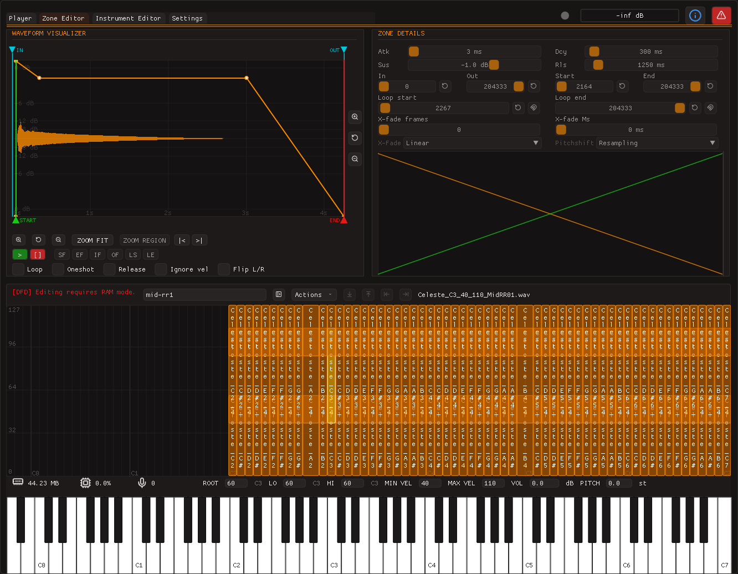Click the ZOOM FIT button

pos(93,240)
